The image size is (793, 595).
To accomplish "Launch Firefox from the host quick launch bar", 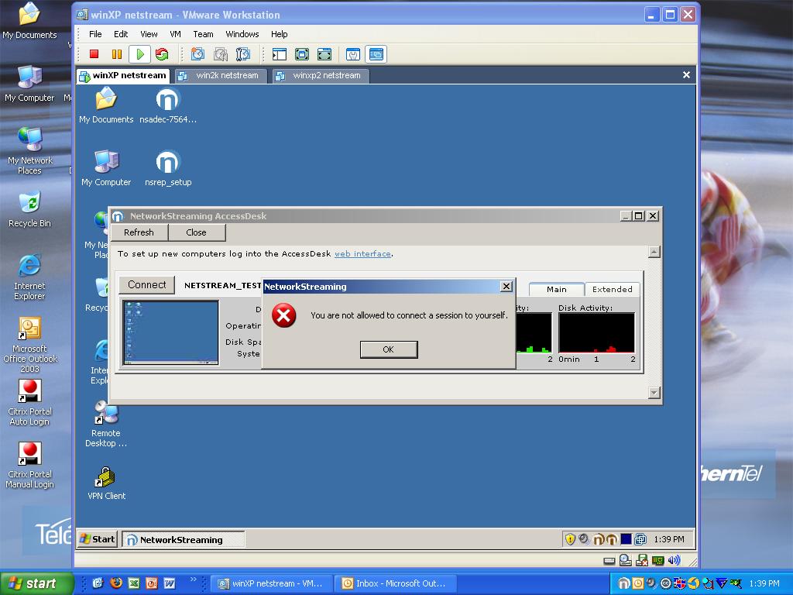I will click(116, 583).
